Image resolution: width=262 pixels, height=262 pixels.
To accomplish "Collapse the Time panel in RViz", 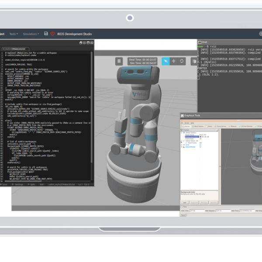I will (x=182, y=207).
